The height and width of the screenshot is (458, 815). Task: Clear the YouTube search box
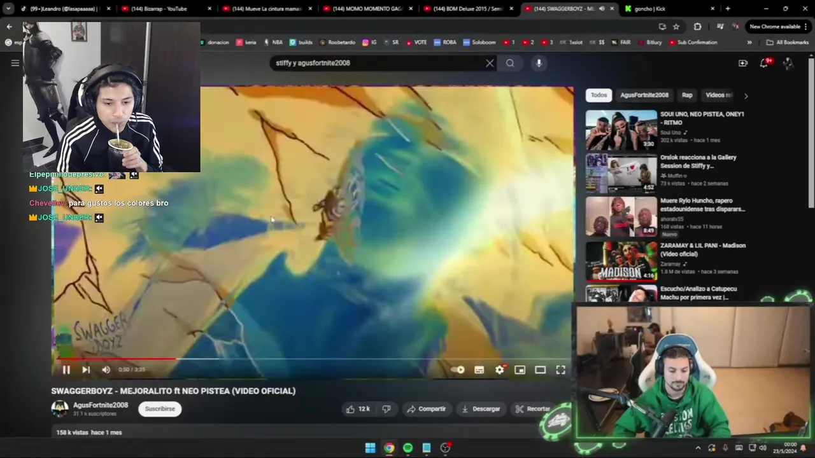[x=490, y=63]
